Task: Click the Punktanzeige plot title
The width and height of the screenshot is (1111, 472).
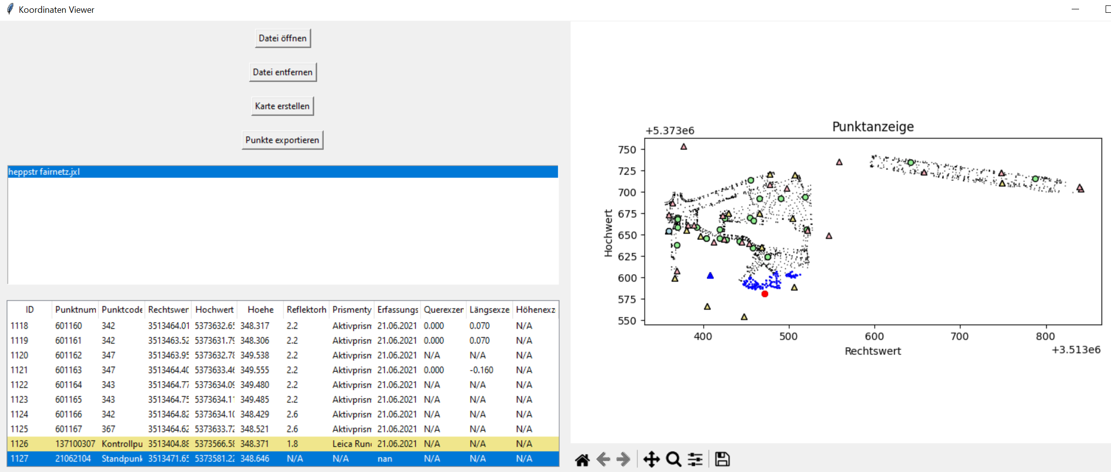Action: click(x=873, y=127)
